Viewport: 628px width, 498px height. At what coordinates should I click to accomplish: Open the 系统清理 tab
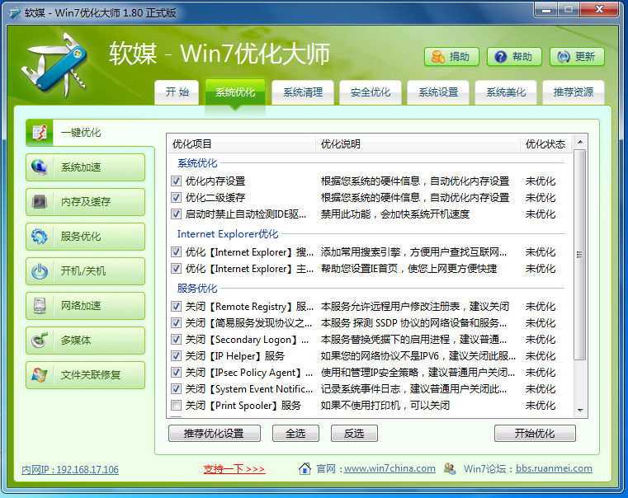pos(302,92)
